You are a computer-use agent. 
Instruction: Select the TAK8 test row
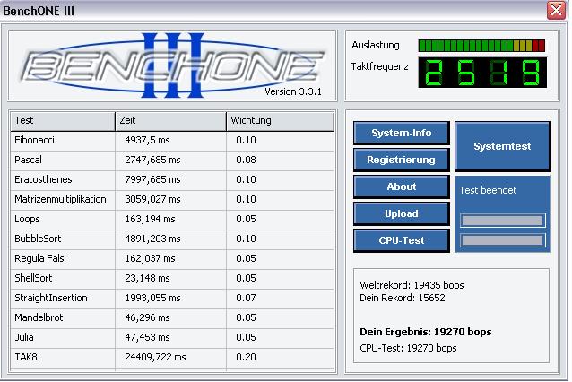172,357
